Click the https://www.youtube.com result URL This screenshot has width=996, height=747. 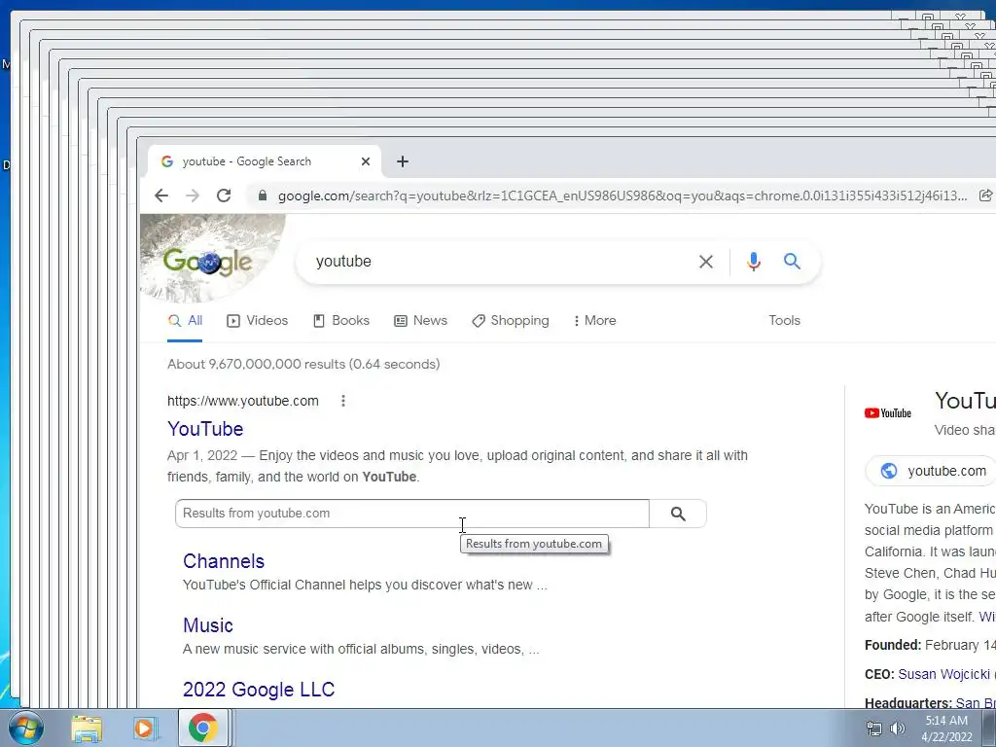point(242,401)
